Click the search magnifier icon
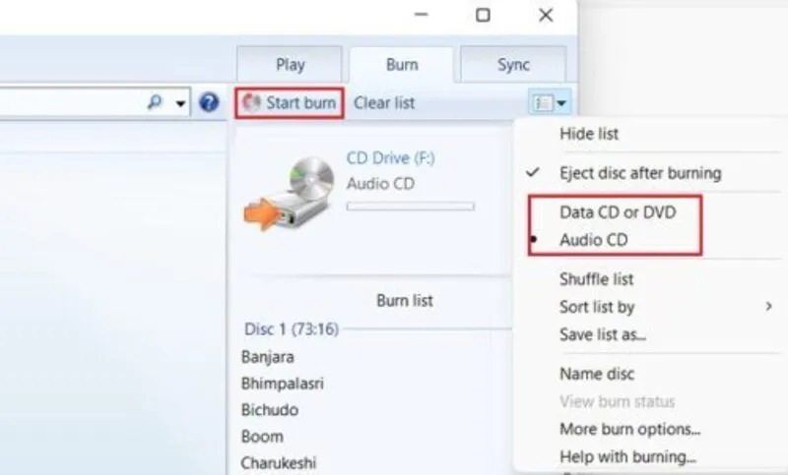 [x=155, y=102]
